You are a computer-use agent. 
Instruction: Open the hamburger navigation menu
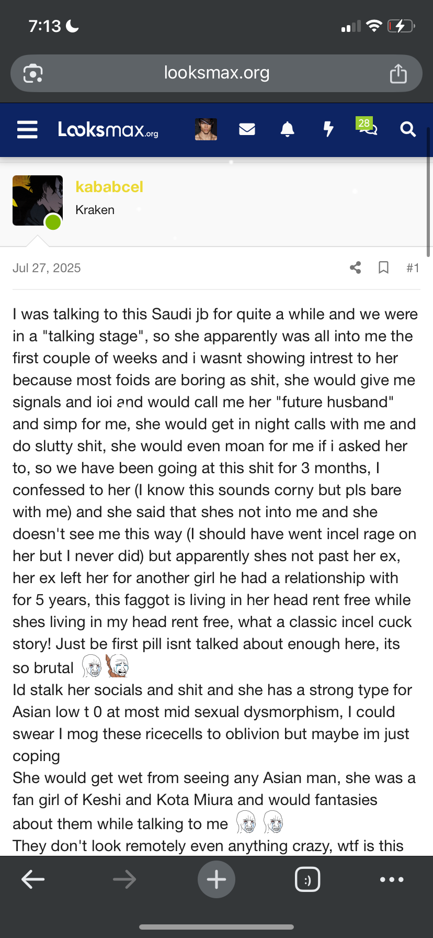click(x=27, y=129)
